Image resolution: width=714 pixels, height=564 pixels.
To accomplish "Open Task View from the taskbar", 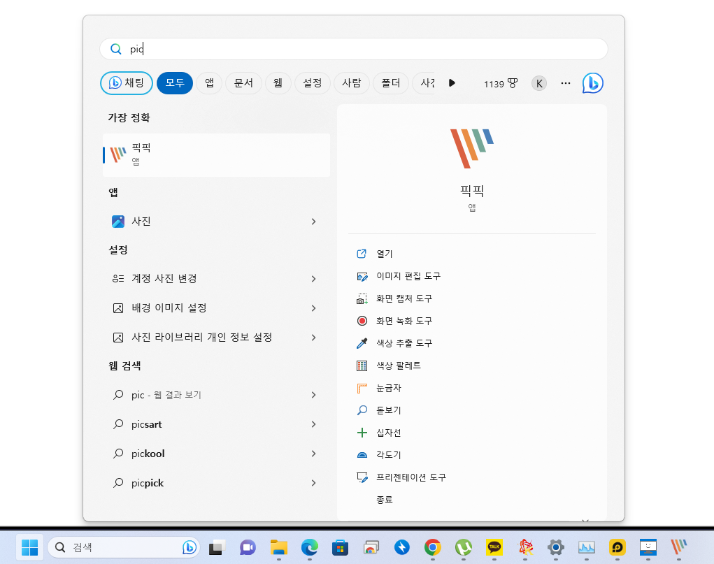I will [x=217, y=547].
